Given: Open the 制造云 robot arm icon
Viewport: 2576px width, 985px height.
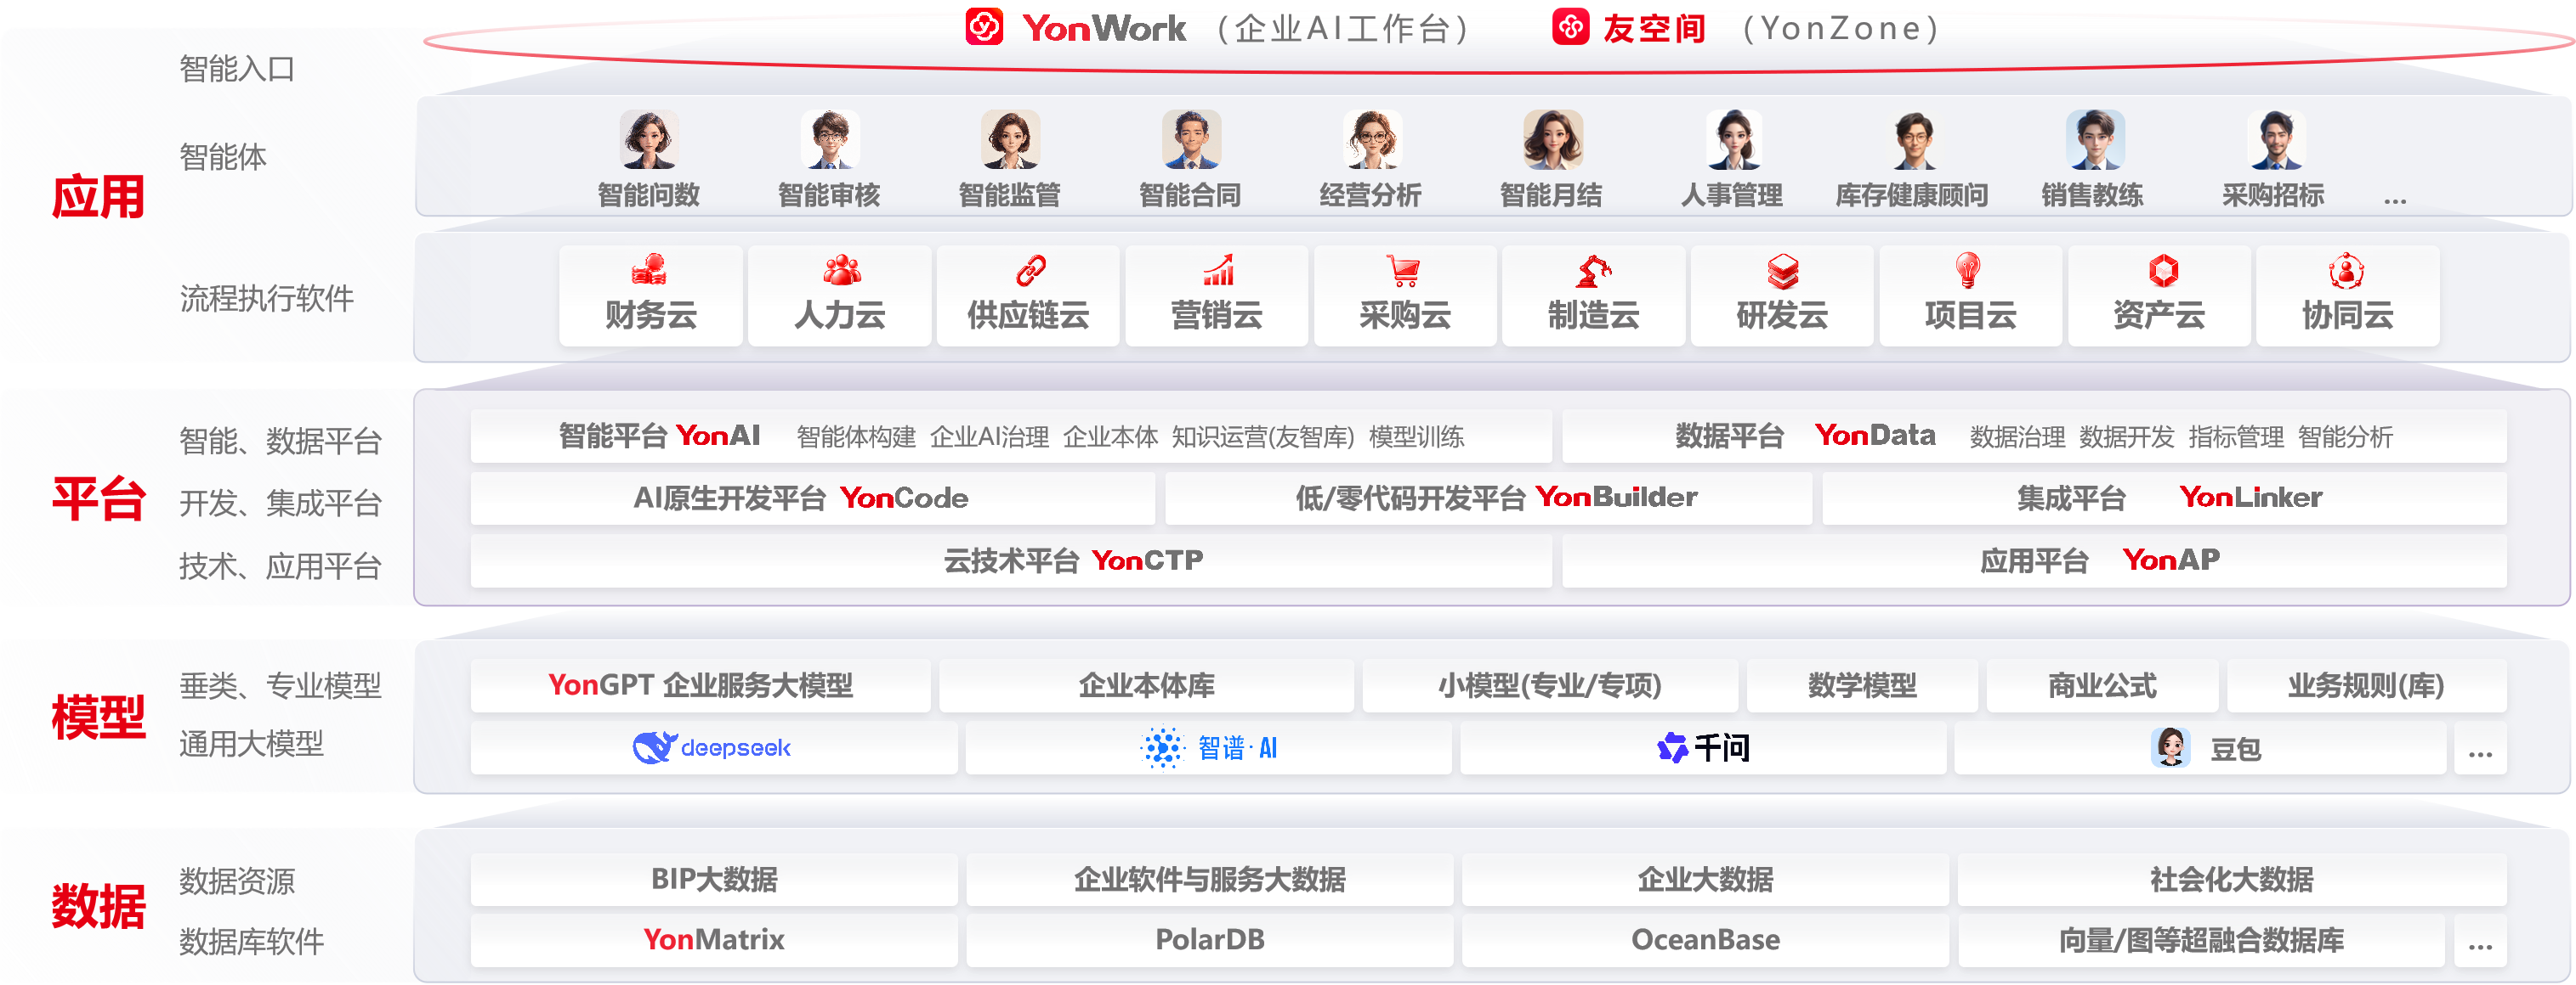Looking at the screenshot, I should pyautogui.click(x=1593, y=270).
